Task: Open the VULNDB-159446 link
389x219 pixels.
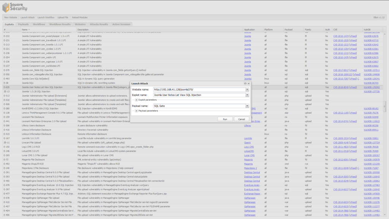Action: [x=372, y=198]
